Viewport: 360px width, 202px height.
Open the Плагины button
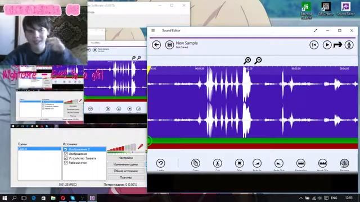pyautogui.click(x=126, y=177)
